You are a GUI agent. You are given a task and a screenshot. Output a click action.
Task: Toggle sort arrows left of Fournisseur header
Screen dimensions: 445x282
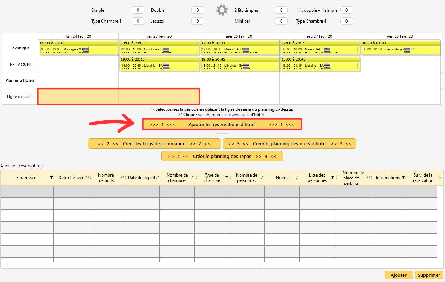(x=2, y=178)
